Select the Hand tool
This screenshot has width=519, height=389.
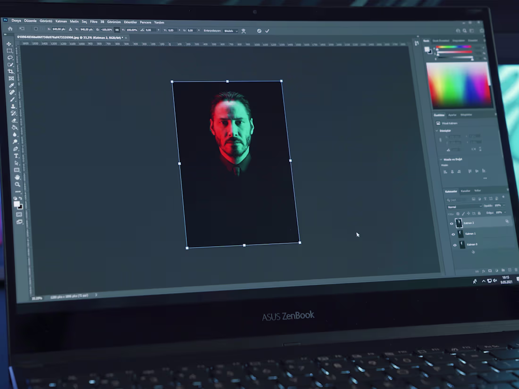17,177
